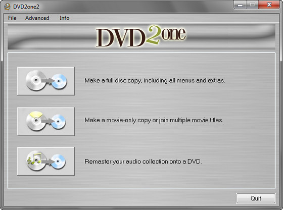This screenshot has height=210, width=283.
Task: Click 'Make a full disc copy' description text
Action: 155,80
